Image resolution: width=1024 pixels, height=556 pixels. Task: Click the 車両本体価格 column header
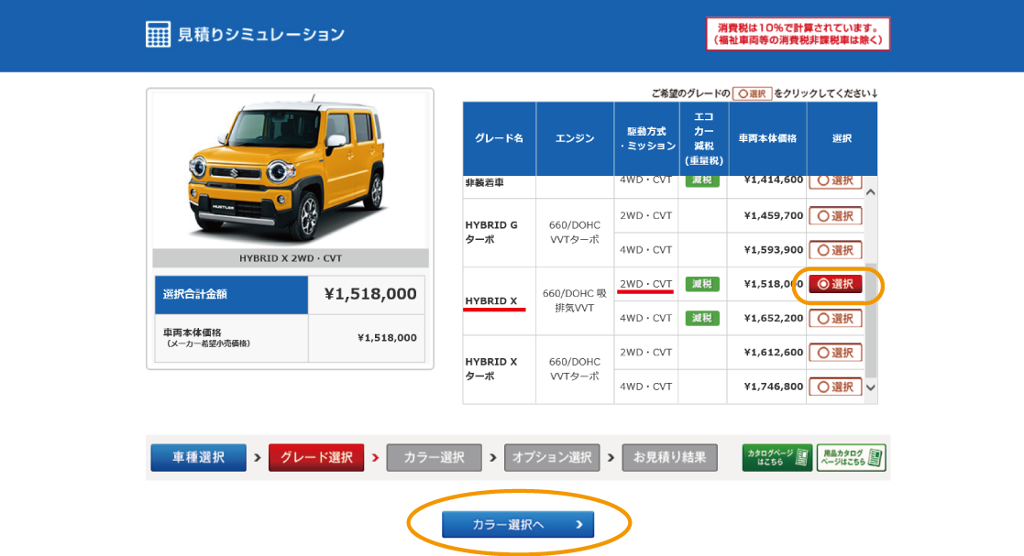click(767, 138)
